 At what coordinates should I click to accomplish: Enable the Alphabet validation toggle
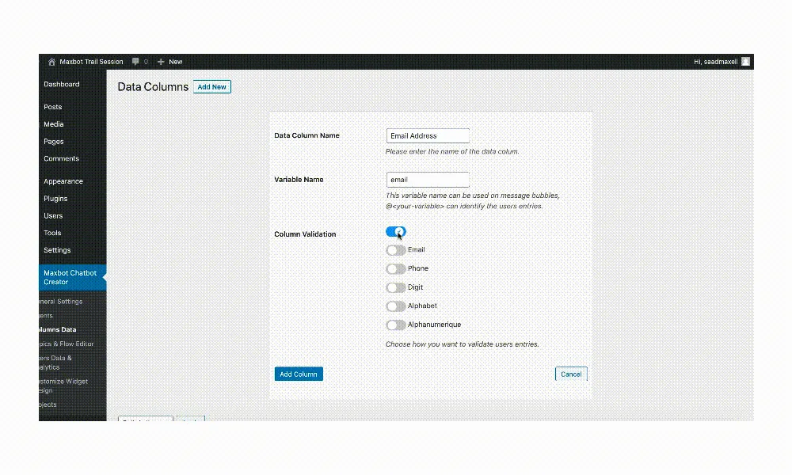(x=395, y=306)
